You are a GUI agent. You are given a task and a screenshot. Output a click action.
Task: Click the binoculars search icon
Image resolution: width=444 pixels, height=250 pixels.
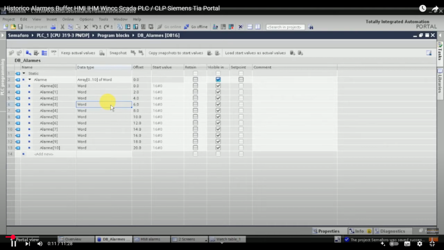[x=311, y=27]
